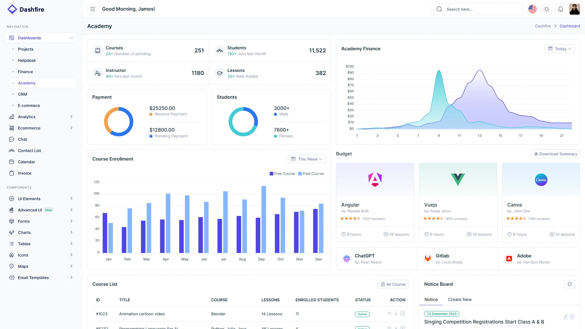Viewport: 585px width, 329px height.
Task: Edit the Singing Competition notice
Action: 565,317
